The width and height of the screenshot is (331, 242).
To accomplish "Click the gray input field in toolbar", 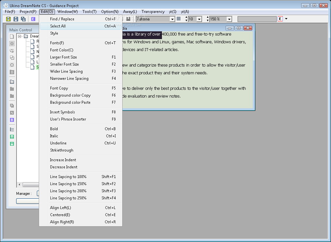I will [x=257, y=19].
